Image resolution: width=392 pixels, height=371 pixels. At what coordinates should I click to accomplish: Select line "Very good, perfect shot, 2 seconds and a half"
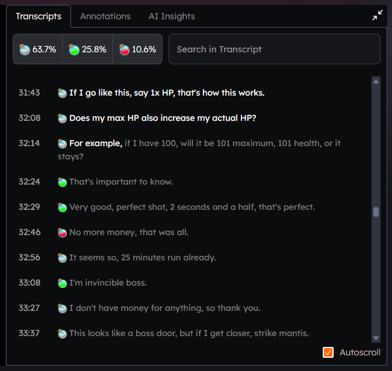192,207
